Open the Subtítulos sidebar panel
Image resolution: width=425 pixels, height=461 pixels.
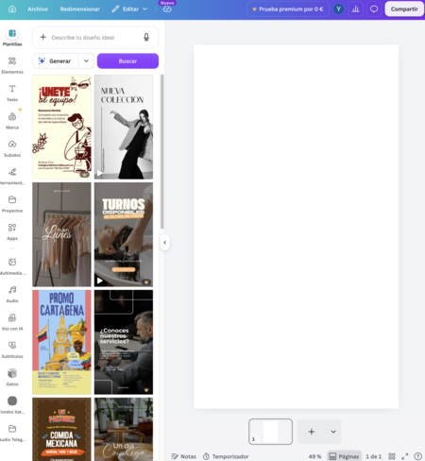[x=12, y=350]
